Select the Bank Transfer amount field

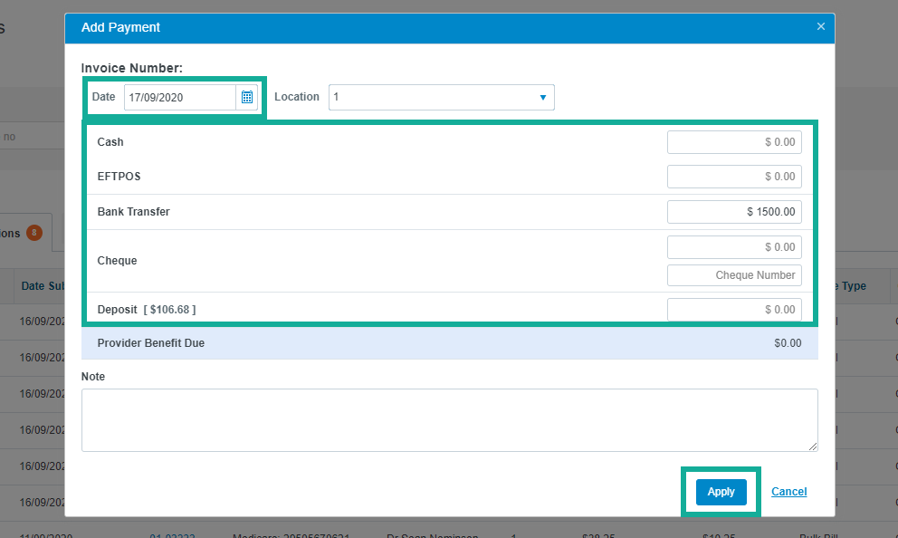734,212
